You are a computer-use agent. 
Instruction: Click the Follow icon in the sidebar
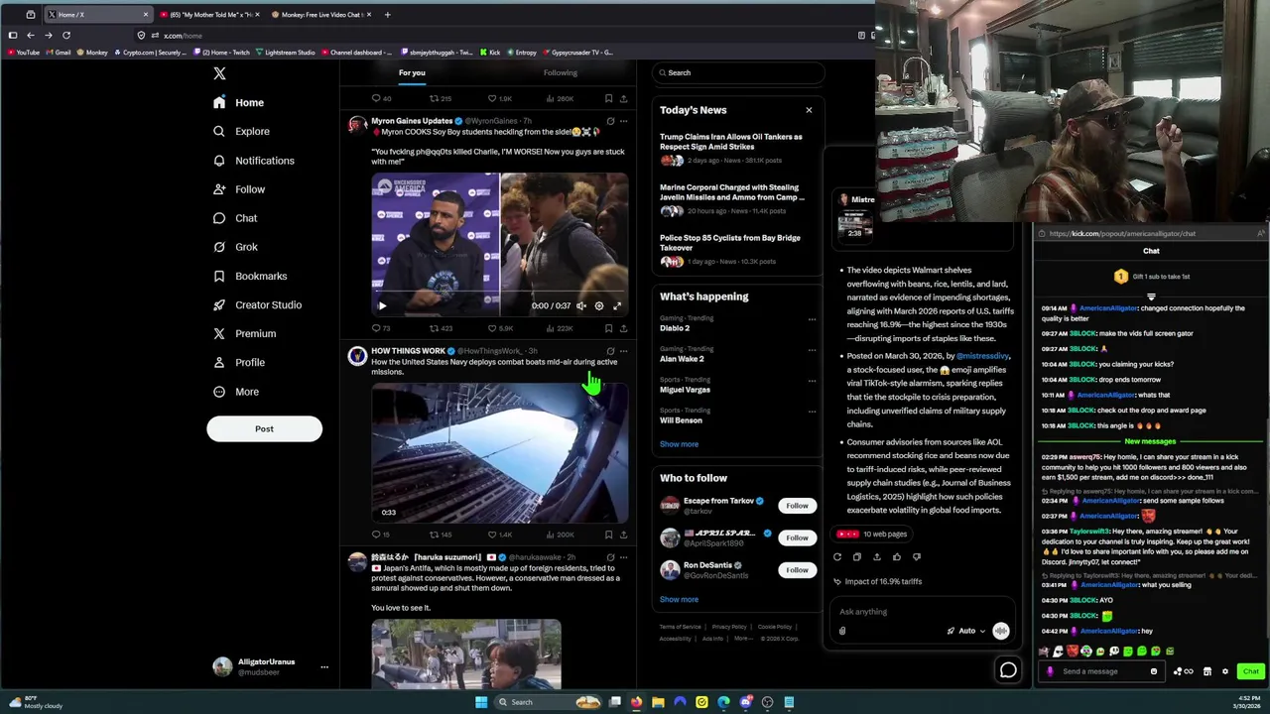pyautogui.click(x=219, y=189)
